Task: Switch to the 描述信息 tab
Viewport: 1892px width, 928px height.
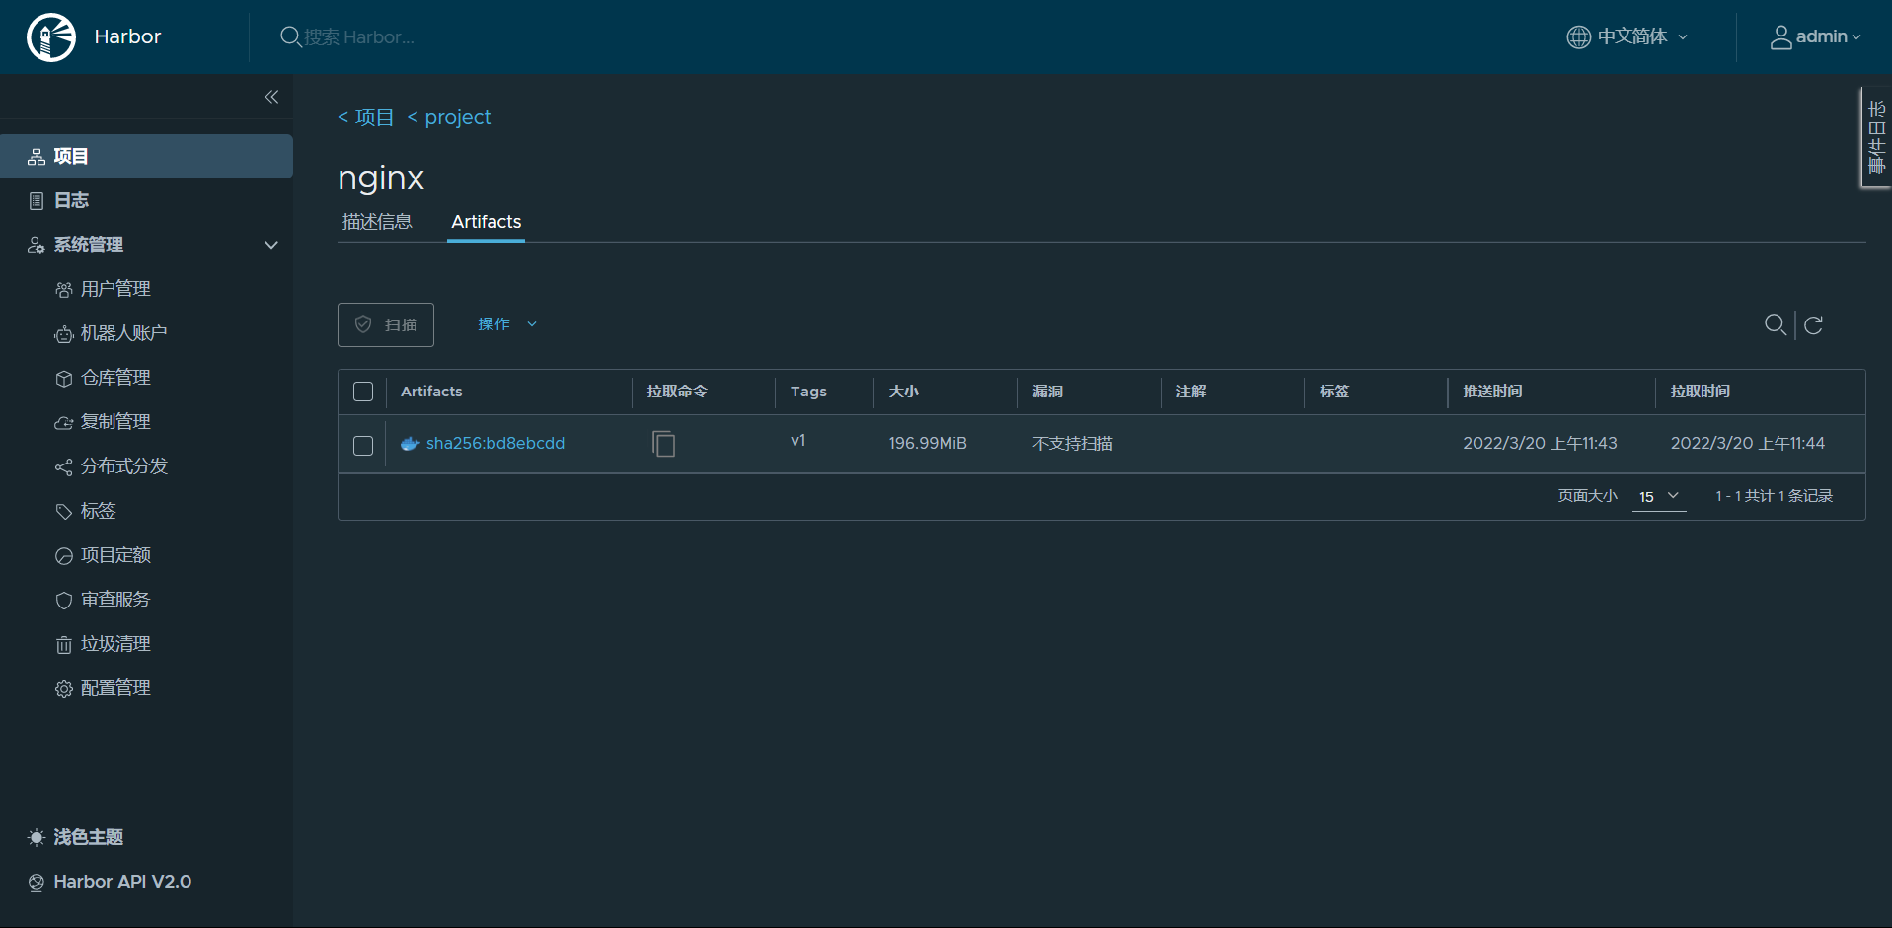Action: click(377, 221)
